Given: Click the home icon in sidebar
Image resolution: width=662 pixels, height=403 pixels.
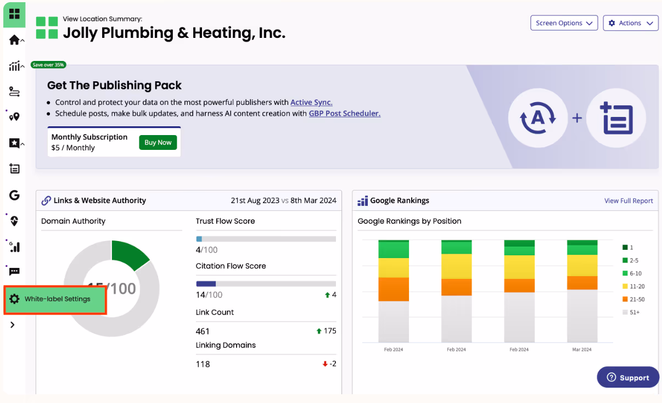Looking at the screenshot, I should point(14,40).
